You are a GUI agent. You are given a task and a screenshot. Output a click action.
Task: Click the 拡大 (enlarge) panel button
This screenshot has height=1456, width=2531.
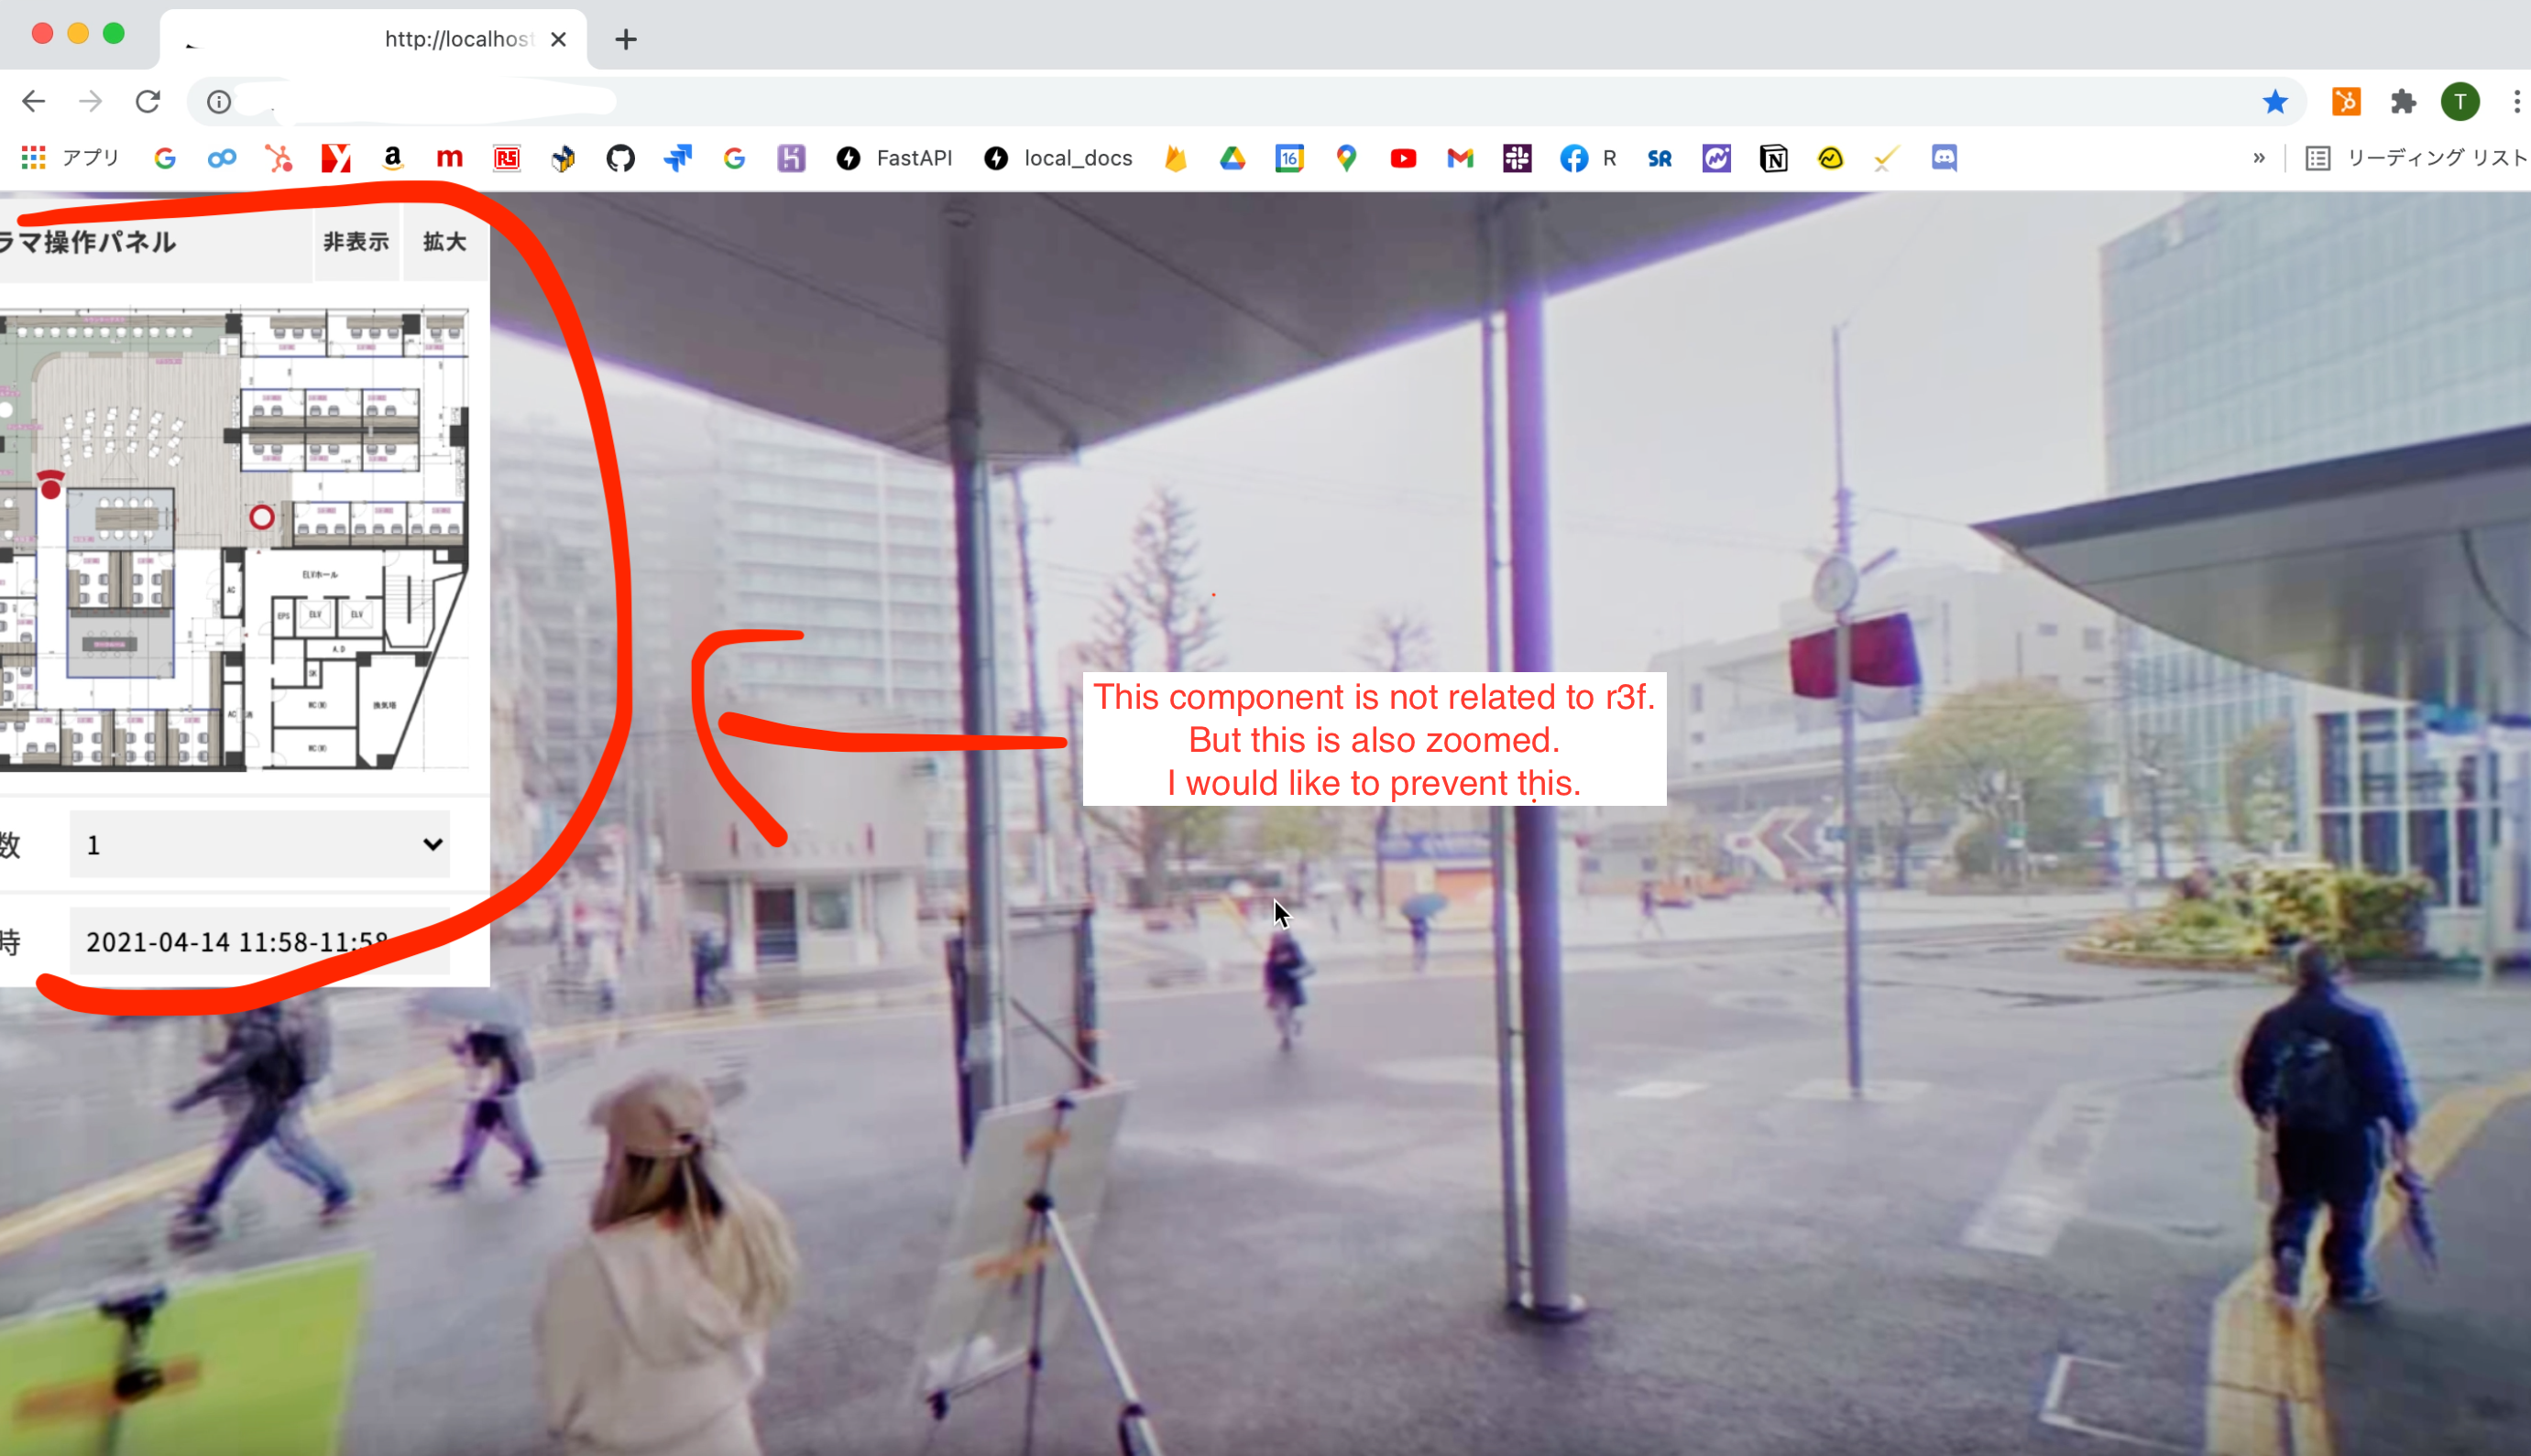[444, 241]
